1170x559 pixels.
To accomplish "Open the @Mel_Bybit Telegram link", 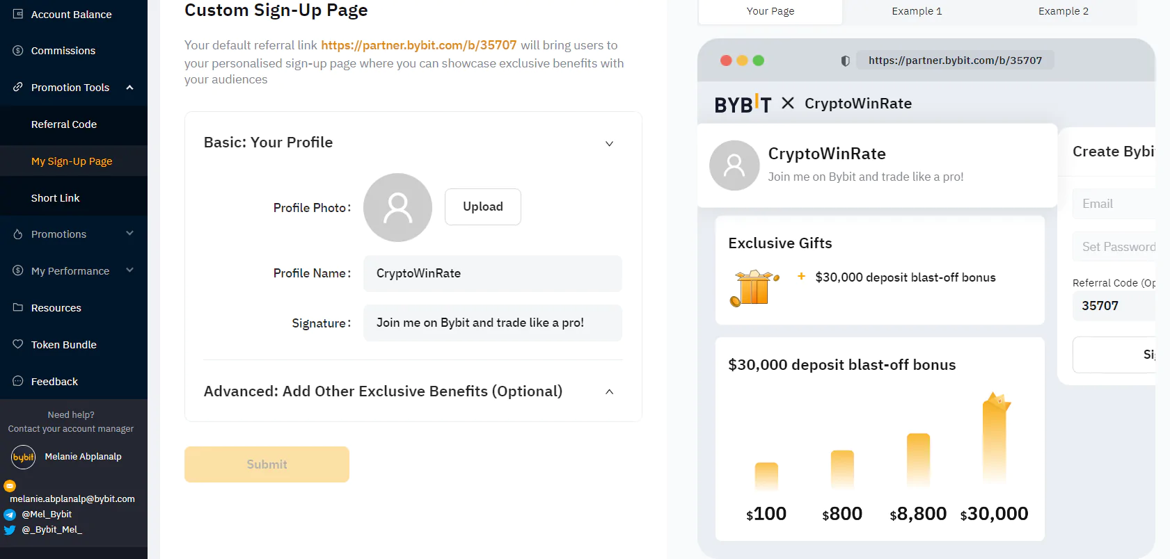I will click(47, 515).
